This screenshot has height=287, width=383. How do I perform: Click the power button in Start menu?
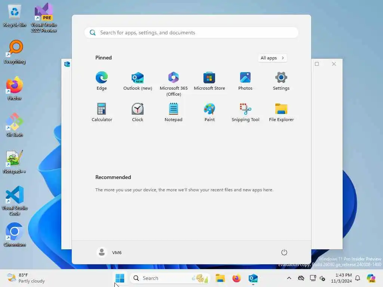click(284, 252)
